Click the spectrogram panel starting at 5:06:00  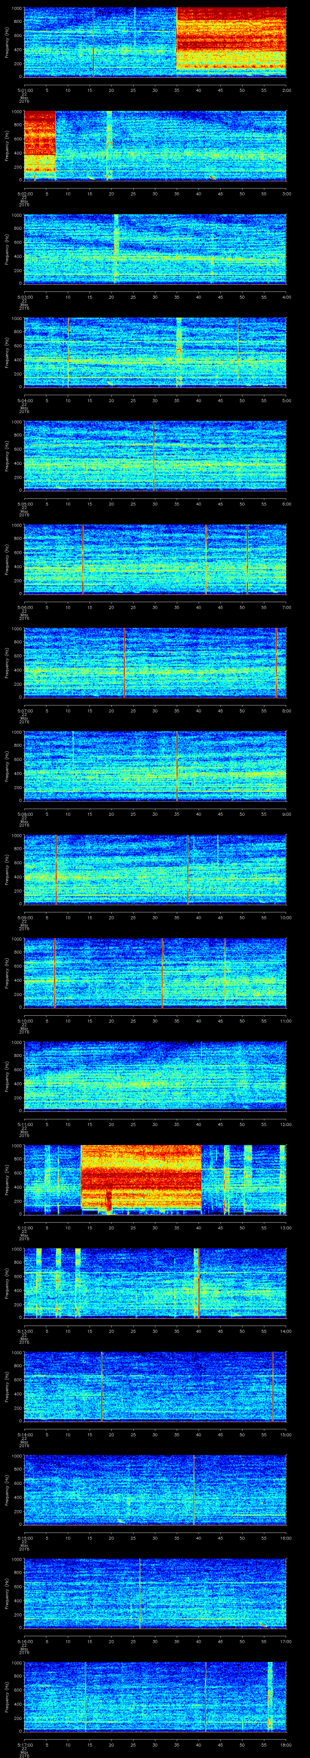point(155,560)
